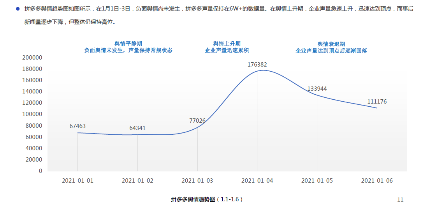Select x-axis date 2021-01-03
Image resolution: width=424 pixels, height=206 pixels.
[197, 181]
